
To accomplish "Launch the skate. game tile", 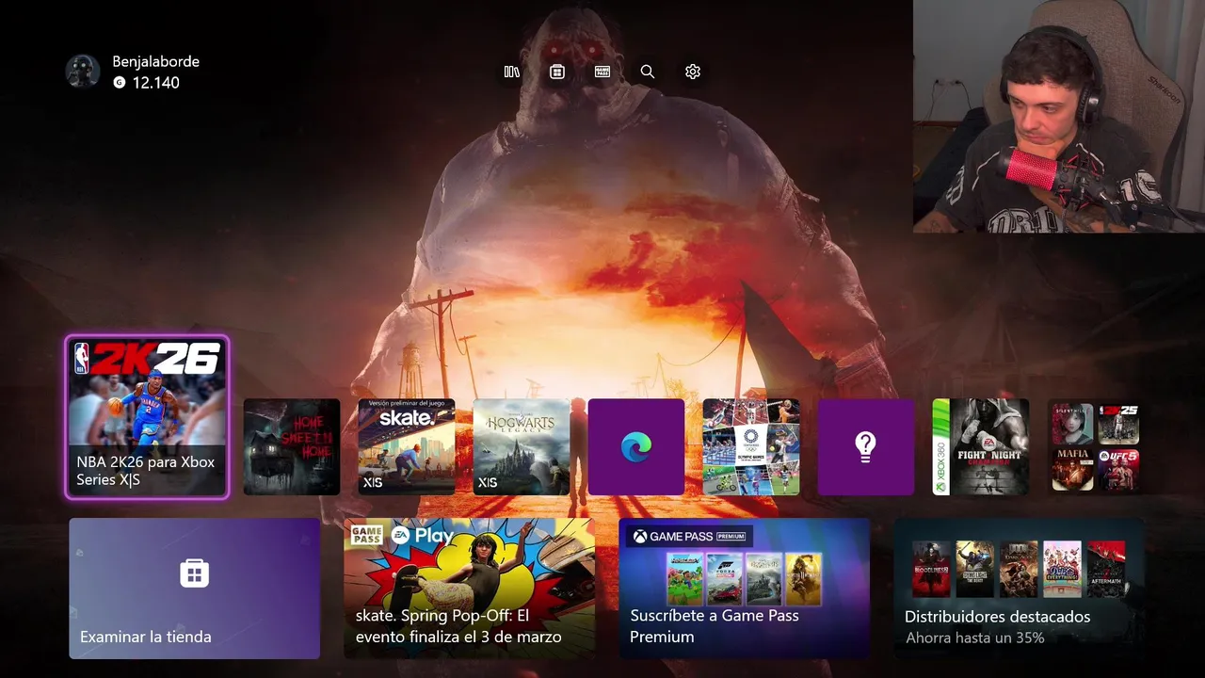I will (407, 446).
